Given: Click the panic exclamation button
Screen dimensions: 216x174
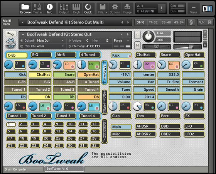Looking at the screenshot, I should (x=162, y=8).
